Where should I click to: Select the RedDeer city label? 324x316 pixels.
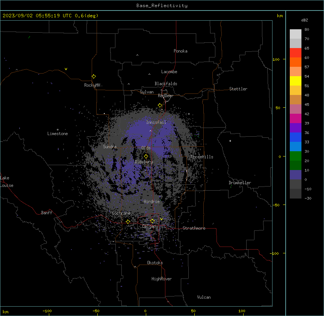click(165, 96)
